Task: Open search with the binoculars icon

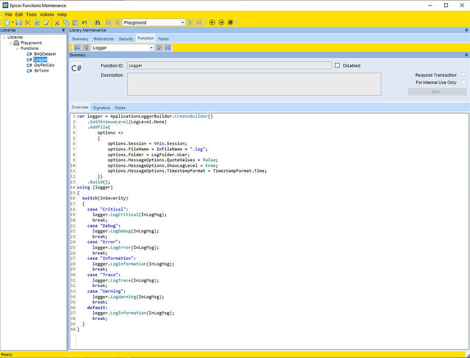Action: coord(97,22)
